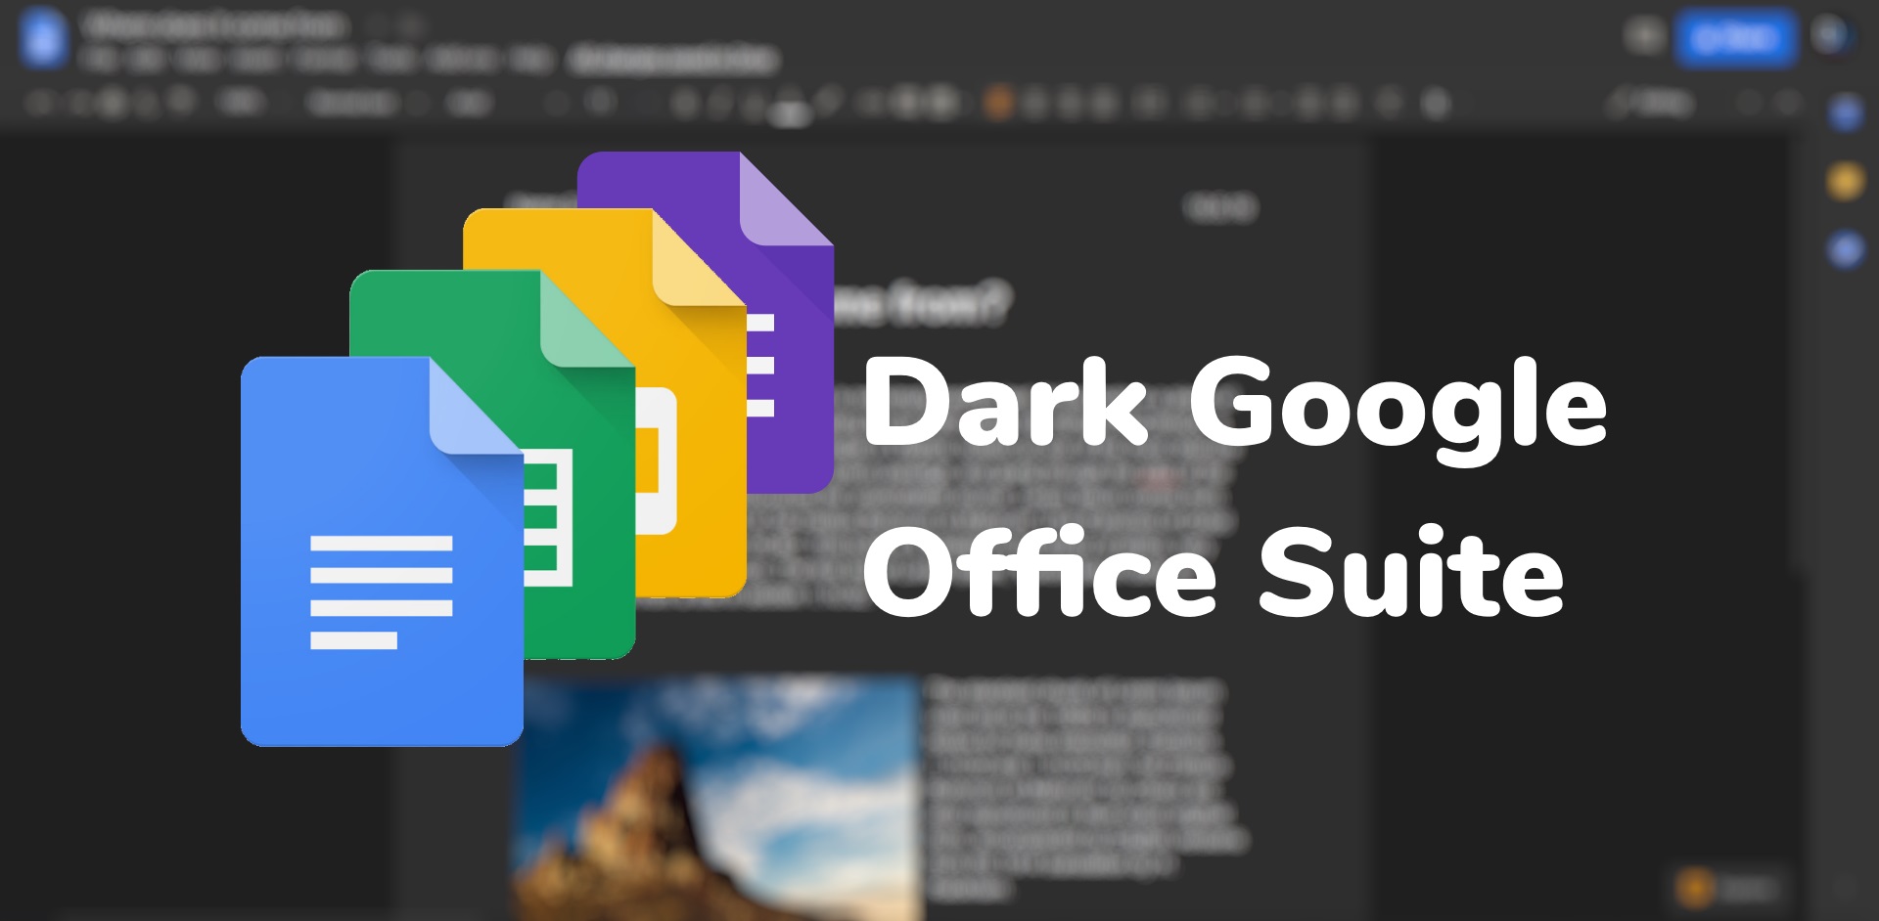The width and height of the screenshot is (1879, 921).
Task: Open comment history icon beside Share
Action: 1644,37
